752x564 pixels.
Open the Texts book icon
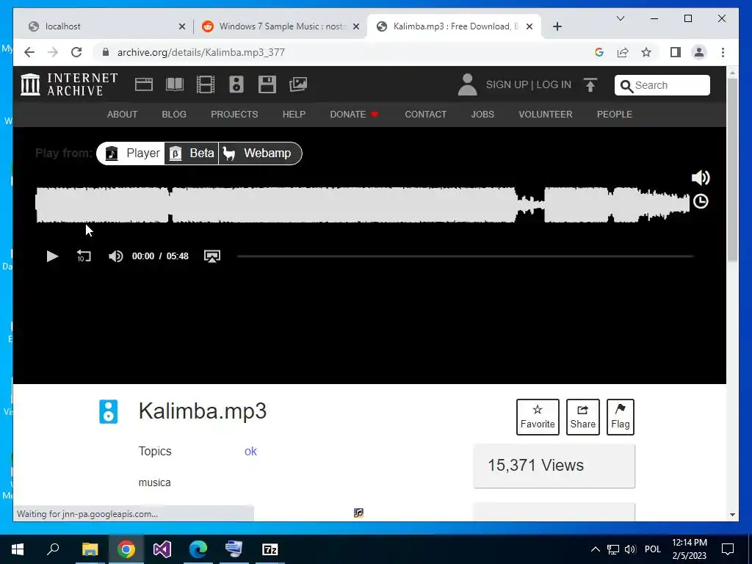pos(175,84)
